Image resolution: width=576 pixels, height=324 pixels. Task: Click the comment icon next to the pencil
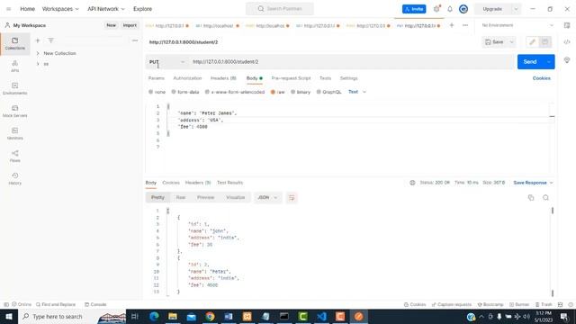click(544, 42)
